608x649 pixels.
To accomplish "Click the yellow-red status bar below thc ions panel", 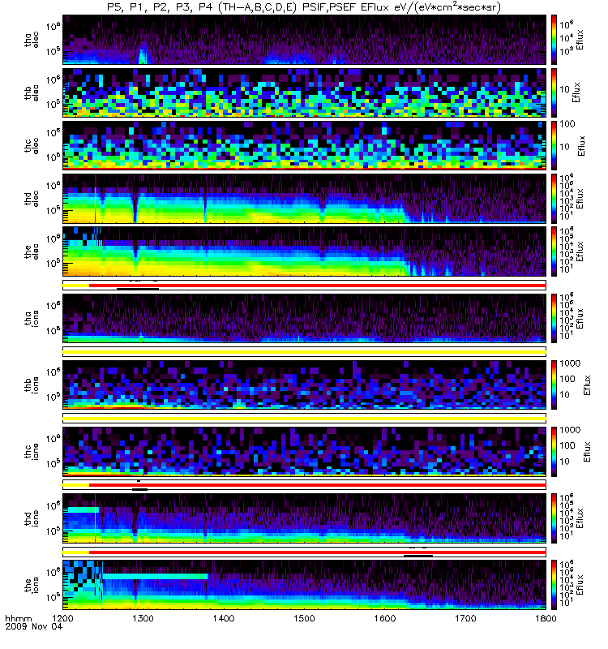I will point(305,484).
